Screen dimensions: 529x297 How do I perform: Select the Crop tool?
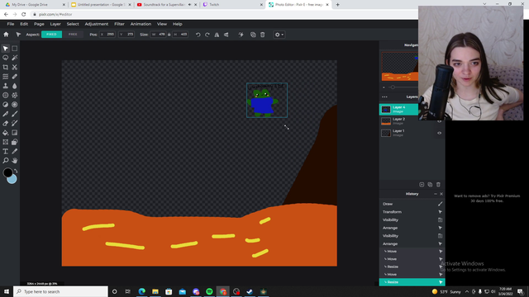(6, 68)
